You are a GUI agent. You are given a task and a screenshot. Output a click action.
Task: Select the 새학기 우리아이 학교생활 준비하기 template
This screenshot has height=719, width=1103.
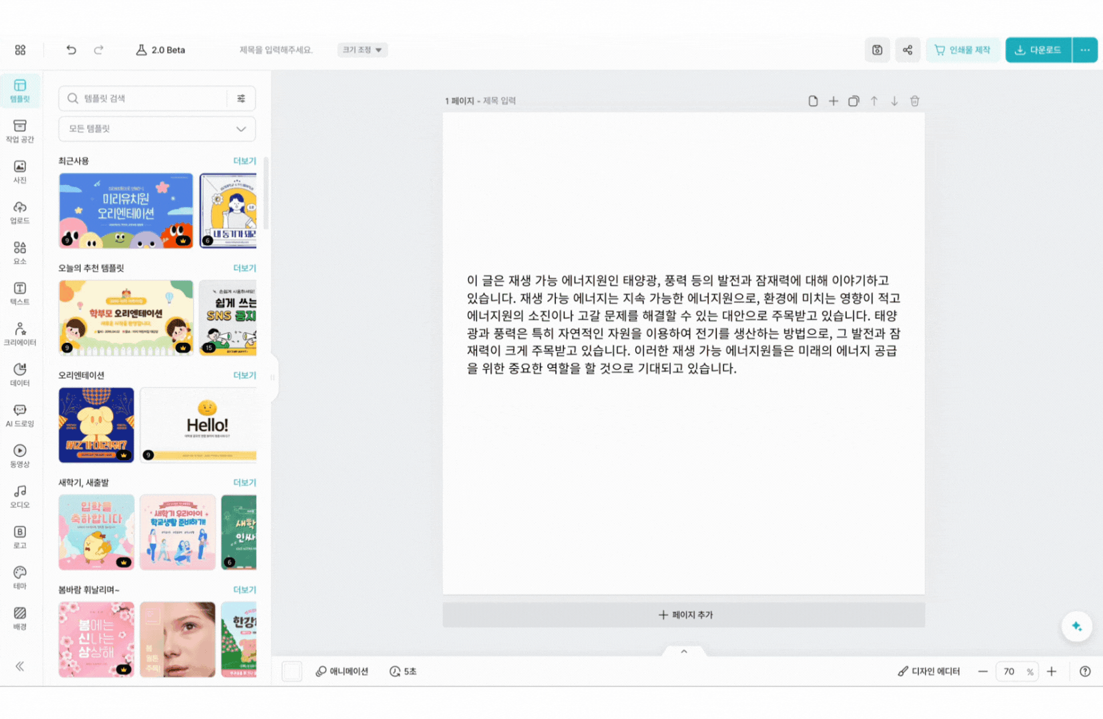coord(178,532)
